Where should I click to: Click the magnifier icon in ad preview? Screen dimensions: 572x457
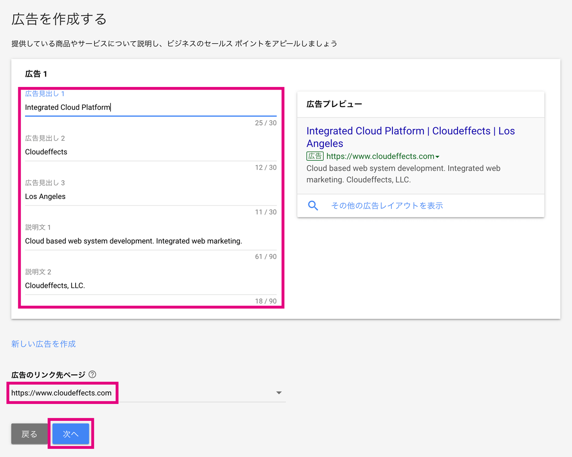313,205
